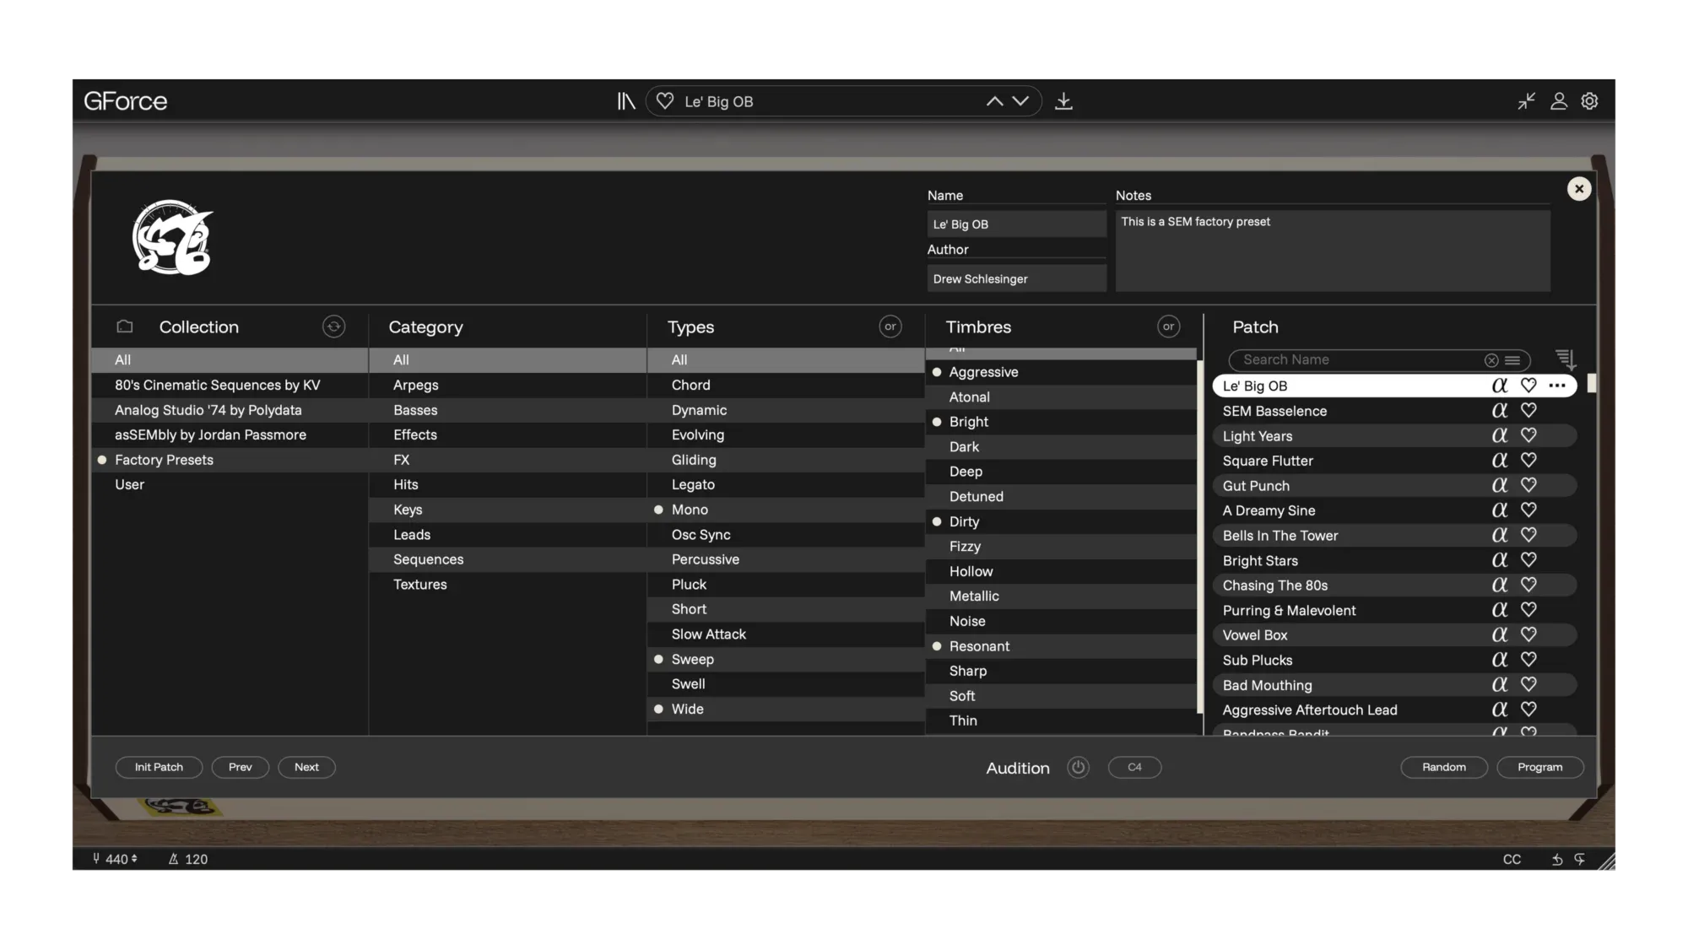Image resolution: width=1688 pixels, height=950 pixels.
Task: Open the search filter options menu
Action: click(1512, 360)
